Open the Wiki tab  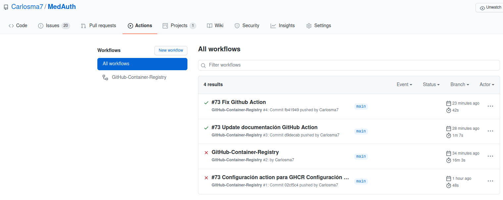[x=215, y=25]
